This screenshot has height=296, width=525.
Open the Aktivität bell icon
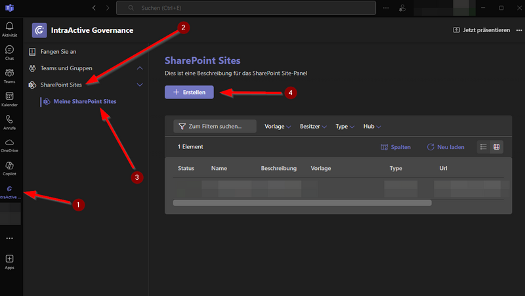click(9, 28)
